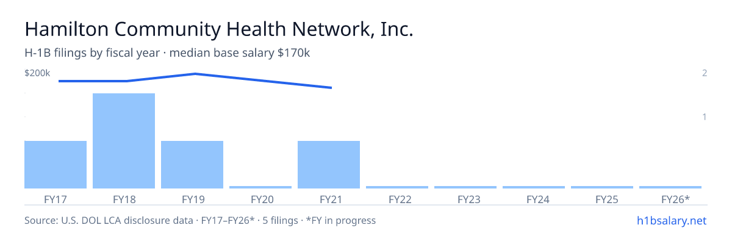Click the FY18 axis label
The width and height of the screenshot is (732, 244).
tap(124, 199)
